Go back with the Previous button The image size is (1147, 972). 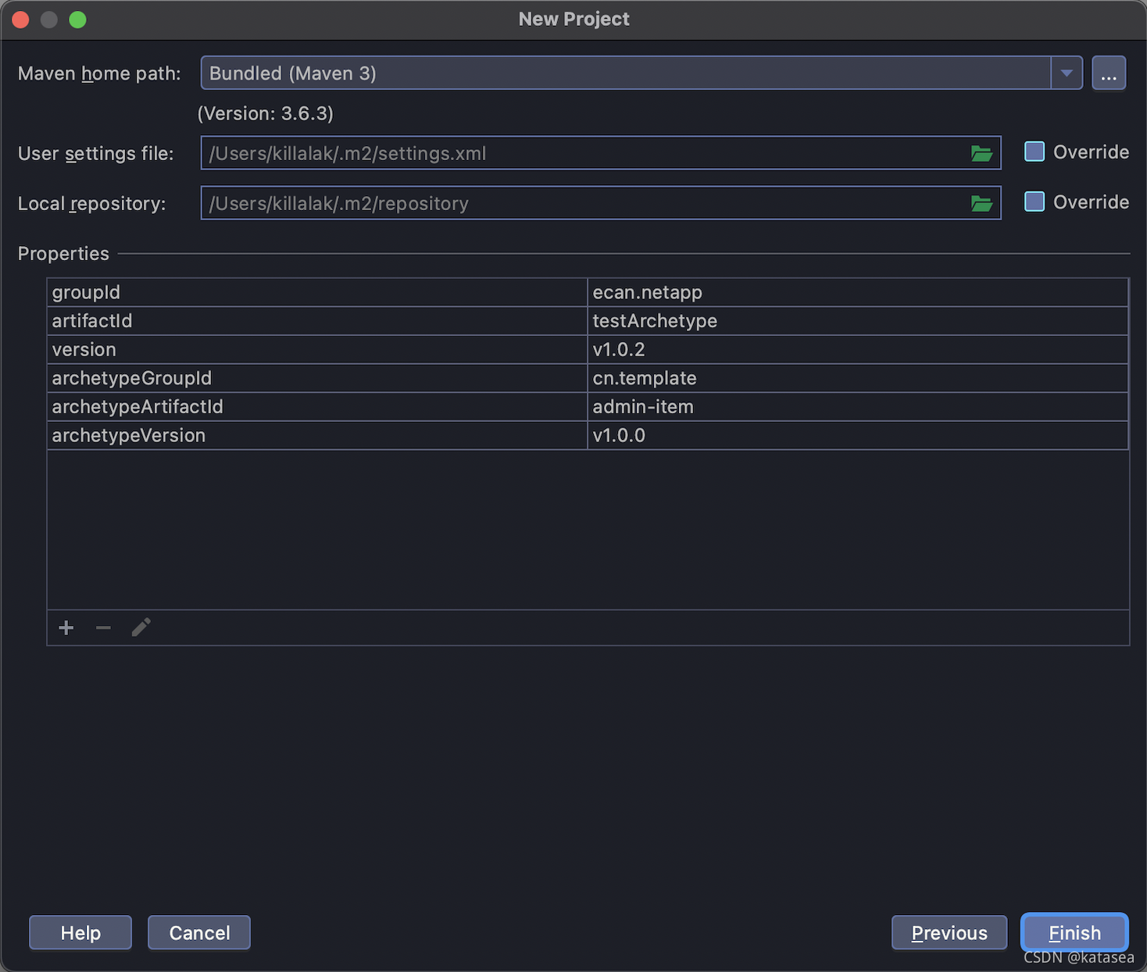pos(949,933)
